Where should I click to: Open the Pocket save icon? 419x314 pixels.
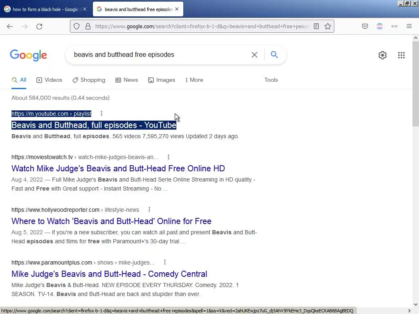[365, 26]
